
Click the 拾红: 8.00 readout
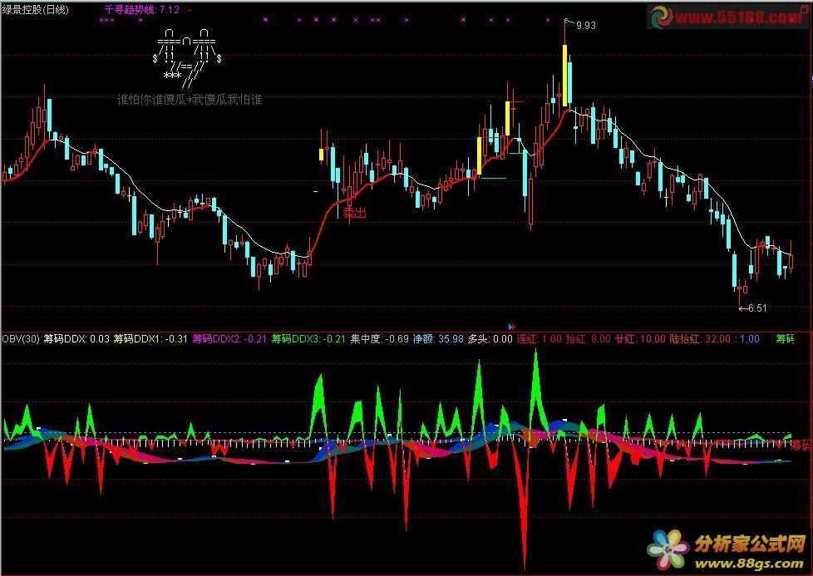click(x=588, y=339)
